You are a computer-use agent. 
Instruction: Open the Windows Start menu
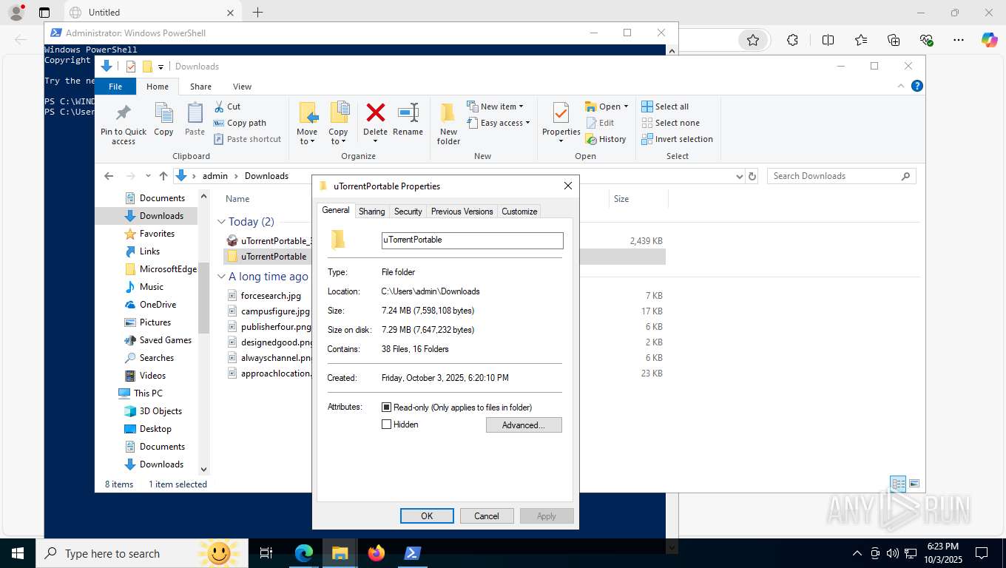(x=17, y=553)
